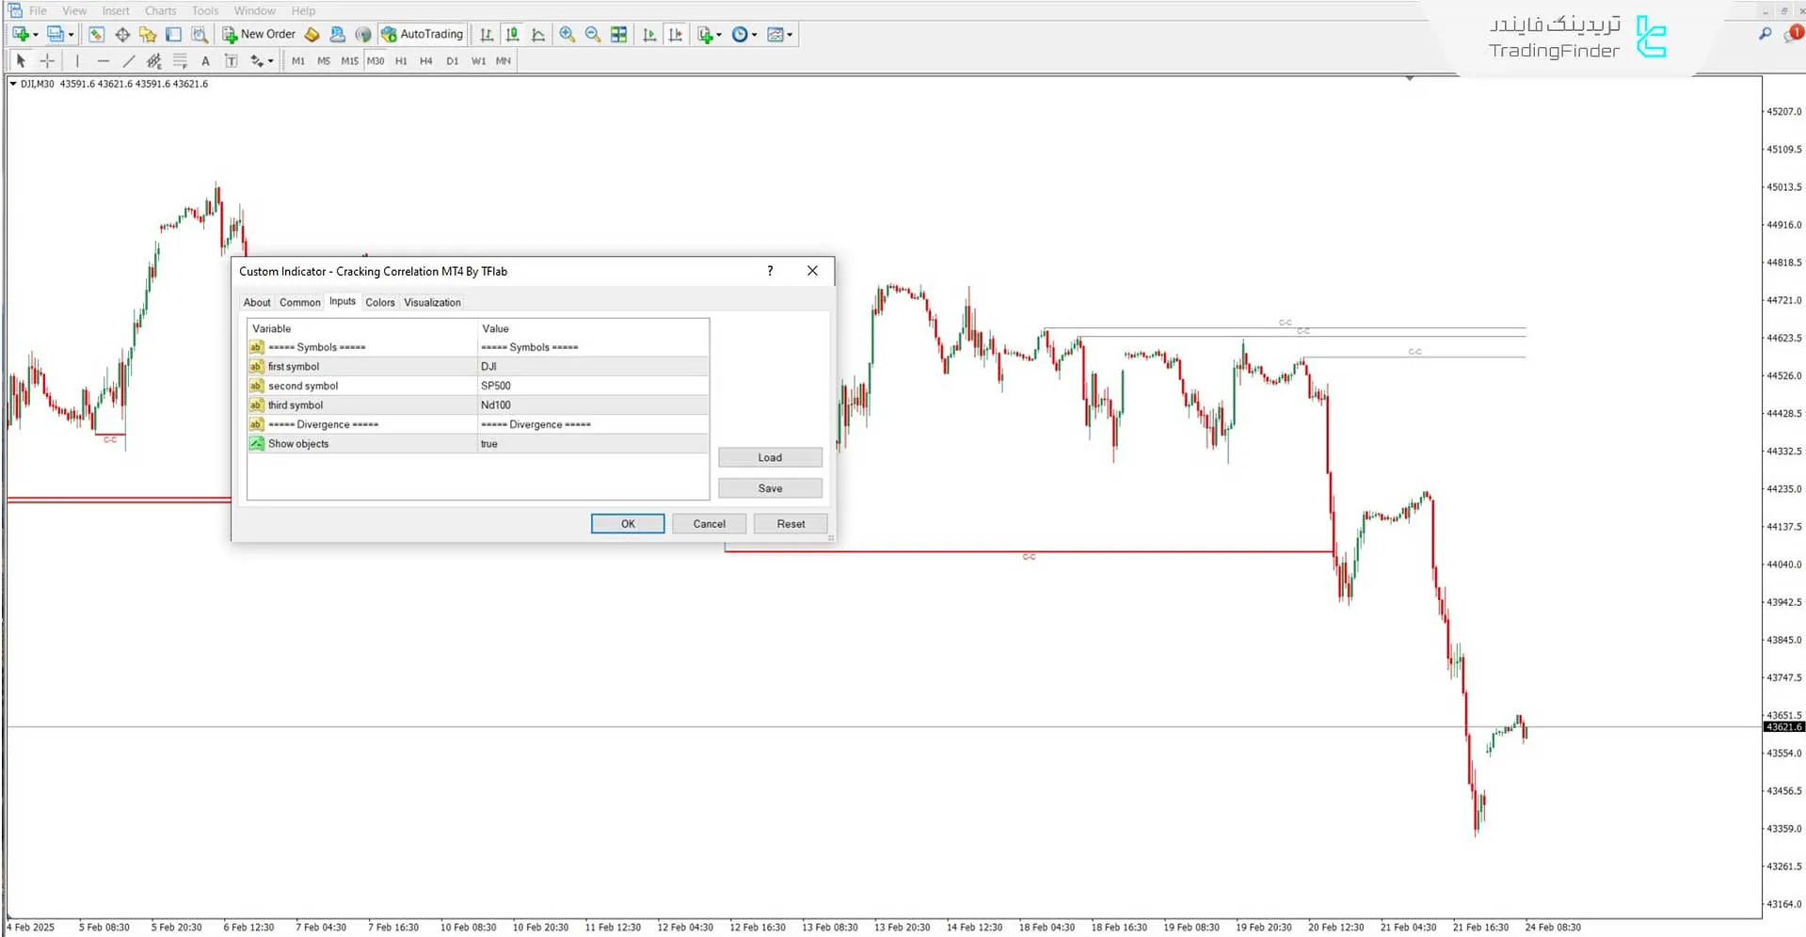Confirm indicator settings with OK
The width and height of the screenshot is (1806, 937).
627,523
